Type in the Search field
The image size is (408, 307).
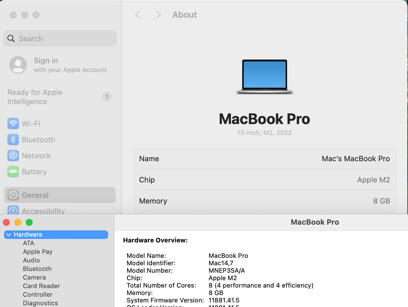click(x=63, y=39)
